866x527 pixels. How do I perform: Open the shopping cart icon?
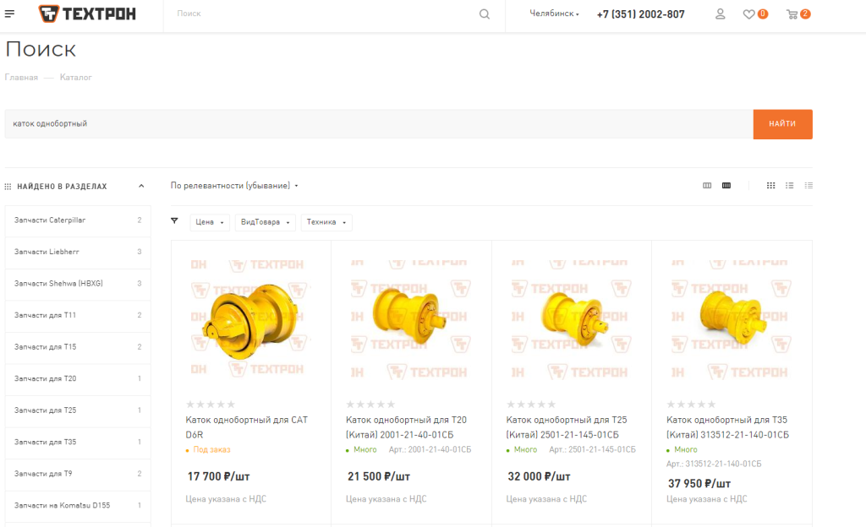pyautogui.click(x=792, y=14)
